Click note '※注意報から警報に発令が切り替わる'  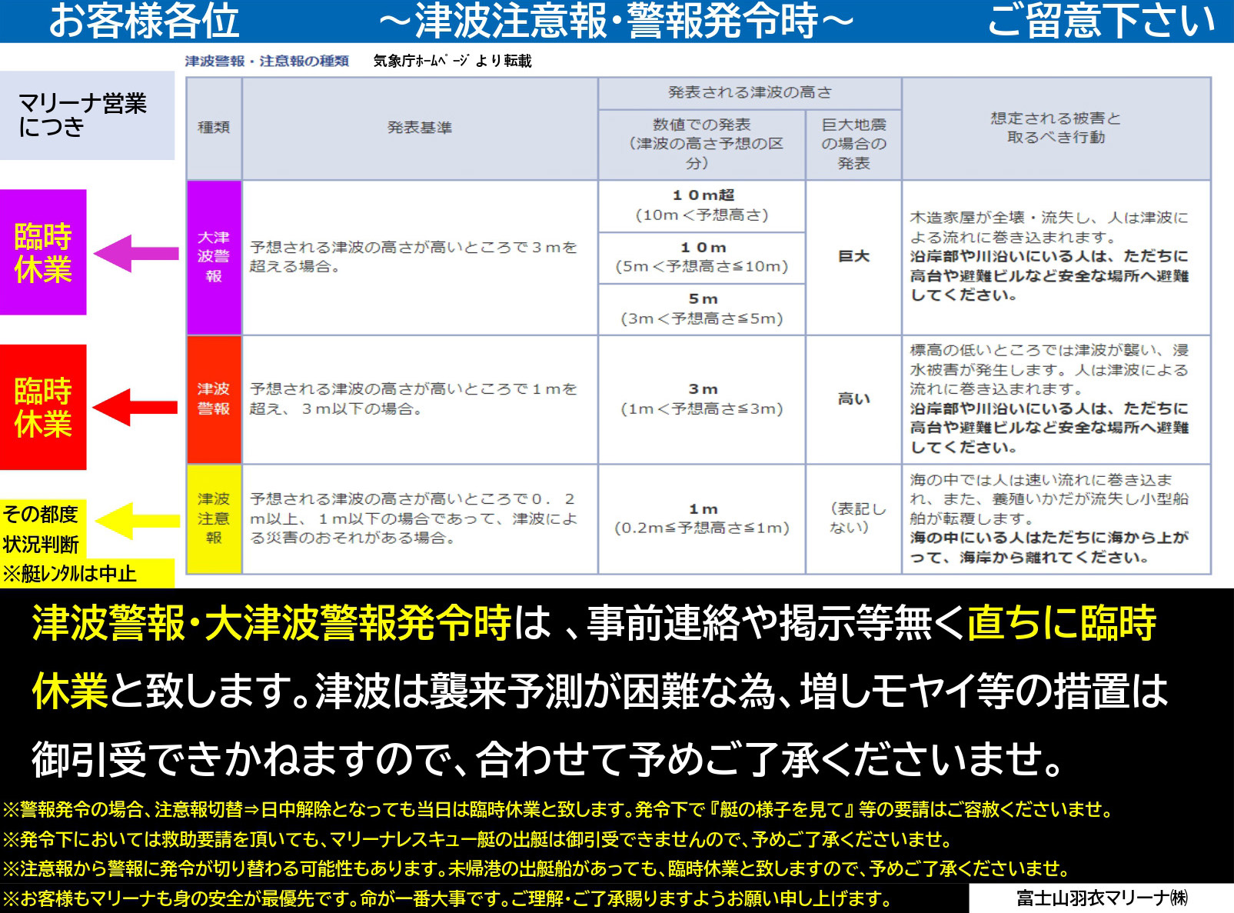pyautogui.click(x=537, y=868)
